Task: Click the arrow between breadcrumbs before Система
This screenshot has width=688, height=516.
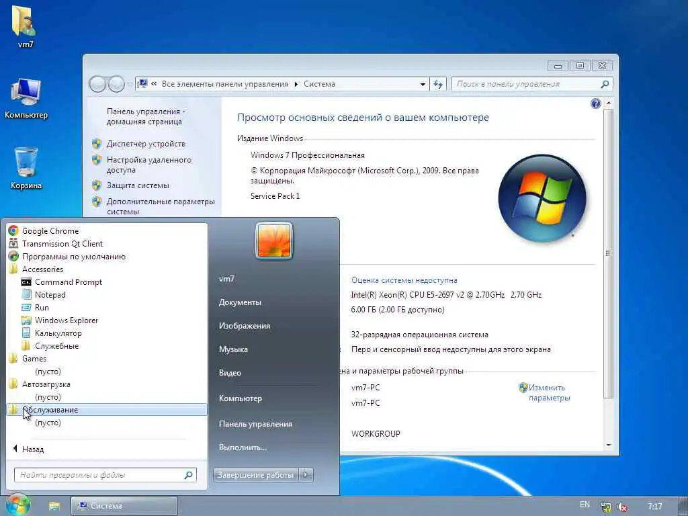Action: coord(296,84)
